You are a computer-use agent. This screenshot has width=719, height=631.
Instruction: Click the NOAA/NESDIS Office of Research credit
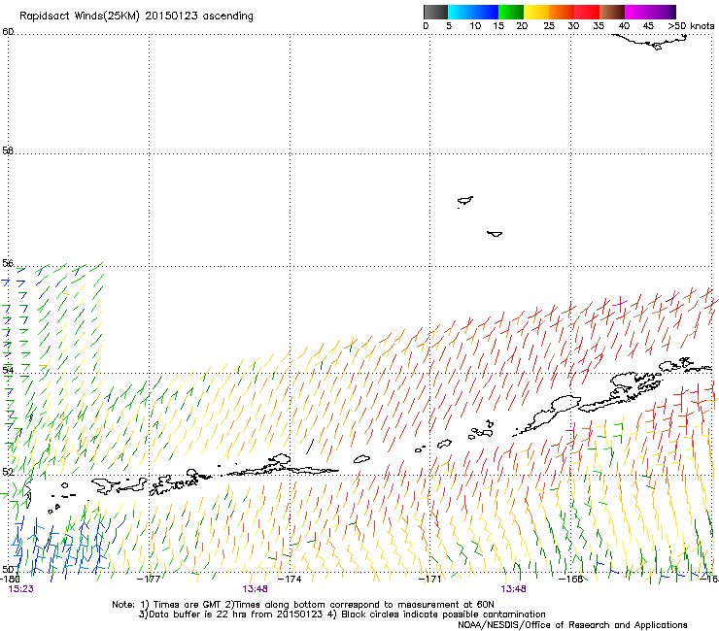[x=572, y=625]
